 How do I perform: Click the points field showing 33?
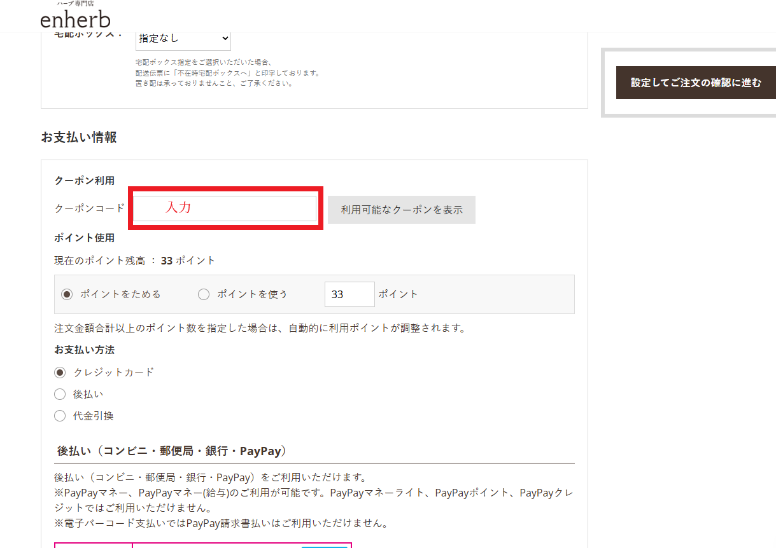coord(349,294)
